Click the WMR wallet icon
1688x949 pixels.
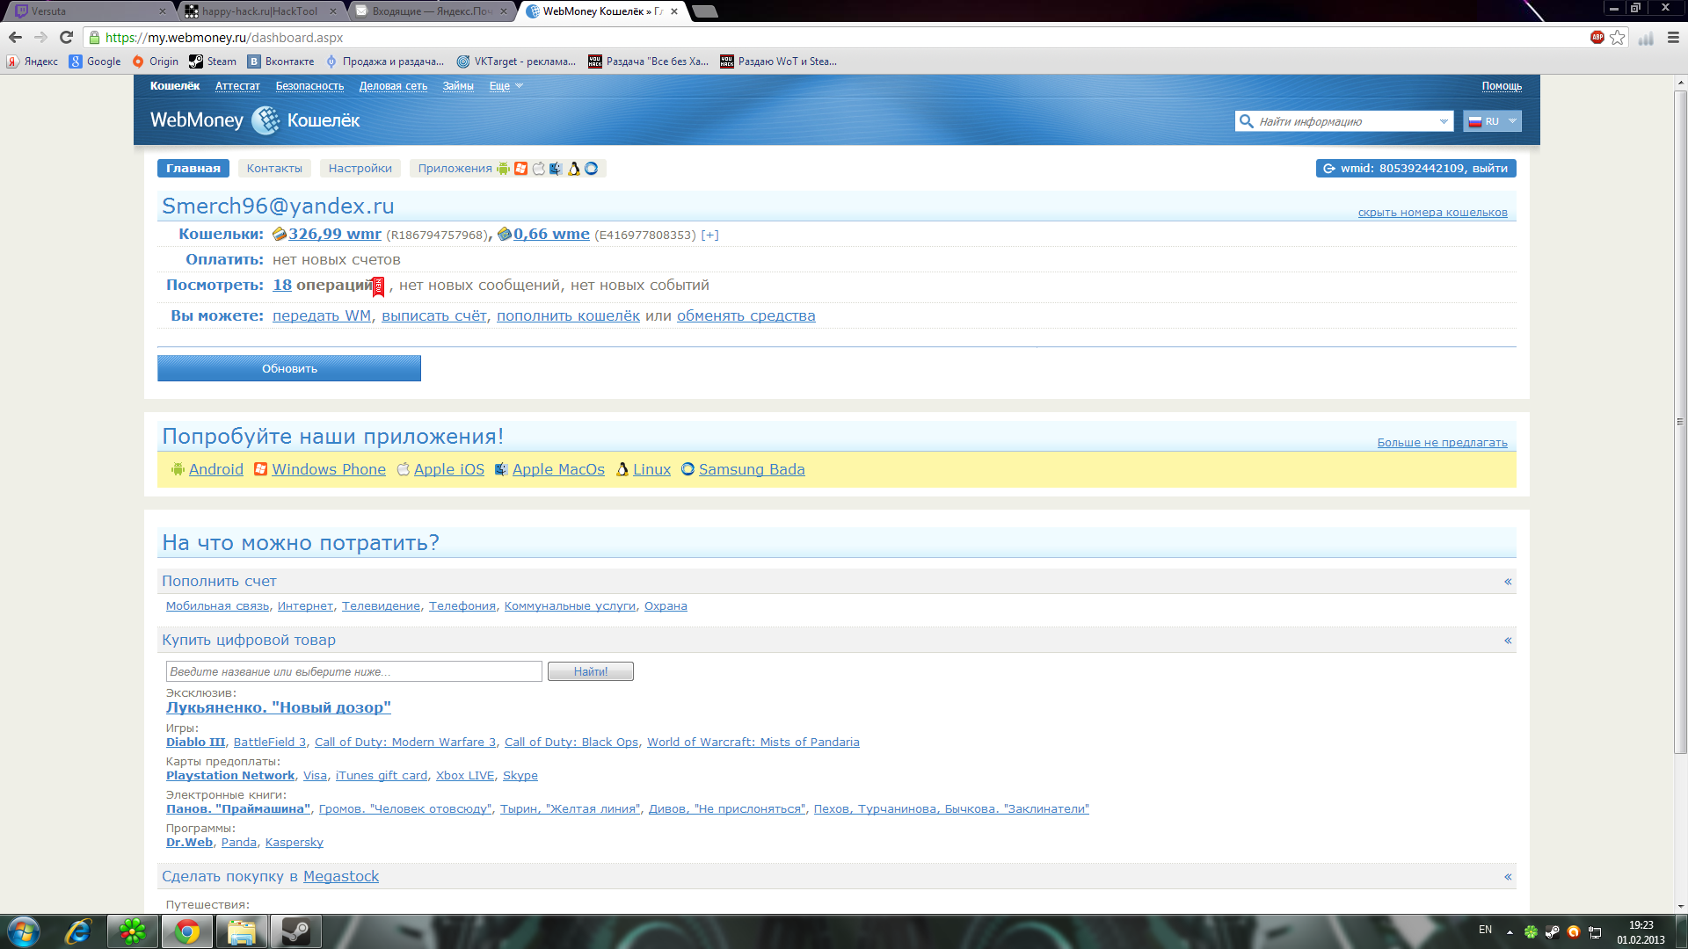pos(280,234)
